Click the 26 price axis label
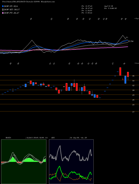The height and width of the screenshot is (184, 139). [133, 100]
